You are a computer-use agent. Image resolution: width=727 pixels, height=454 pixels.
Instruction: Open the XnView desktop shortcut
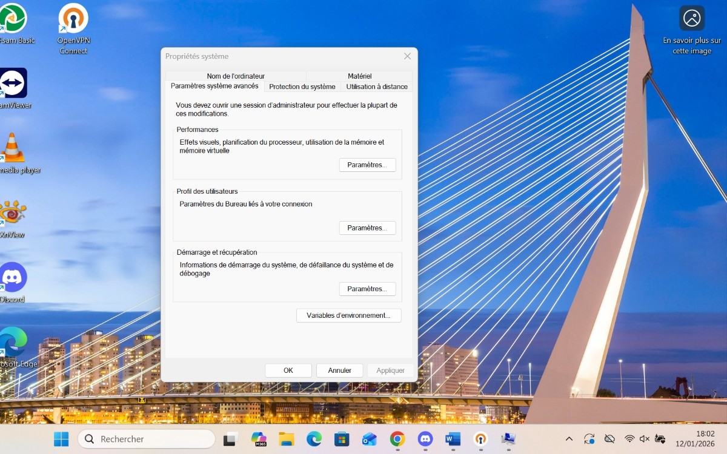[x=12, y=213]
